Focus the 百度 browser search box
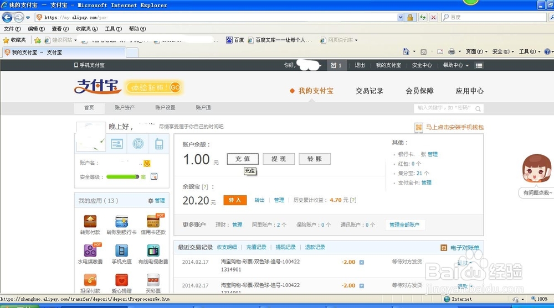The height and width of the screenshot is (308, 554). [x=494, y=17]
